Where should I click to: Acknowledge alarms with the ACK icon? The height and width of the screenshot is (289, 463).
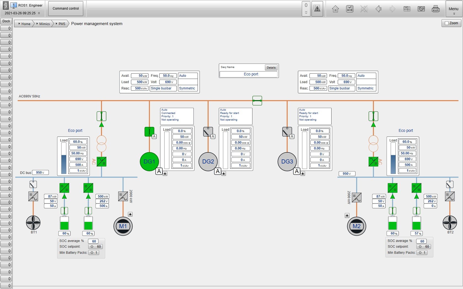[349, 9]
